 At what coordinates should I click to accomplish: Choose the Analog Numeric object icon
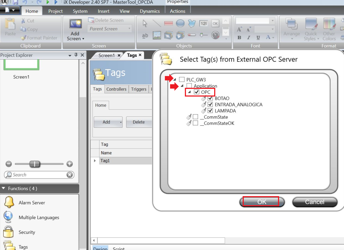coord(203,24)
